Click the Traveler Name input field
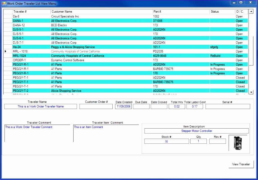The height and width of the screenshot is (180, 258). (40, 106)
